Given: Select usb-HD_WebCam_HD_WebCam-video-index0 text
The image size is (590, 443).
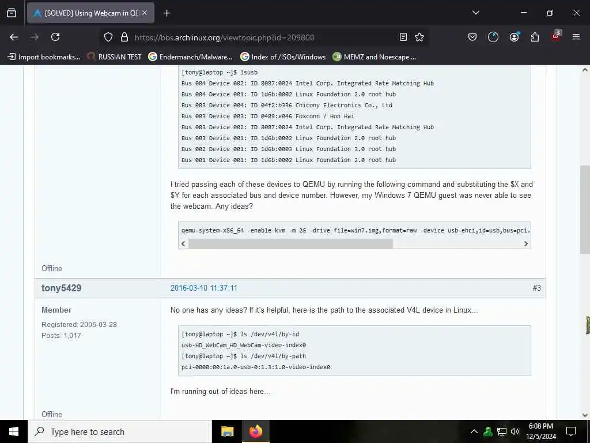Looking at the screenshot, I should point(244,346).
